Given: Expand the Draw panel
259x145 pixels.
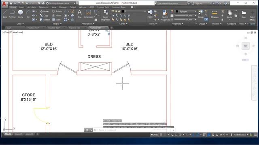Looking at the screenshot, I should [20, 24].
